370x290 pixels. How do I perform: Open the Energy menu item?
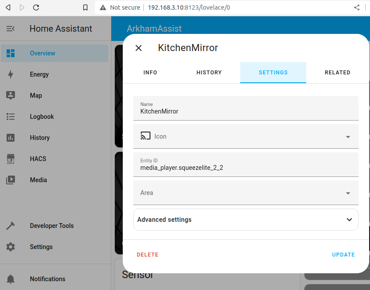point(55,74)
